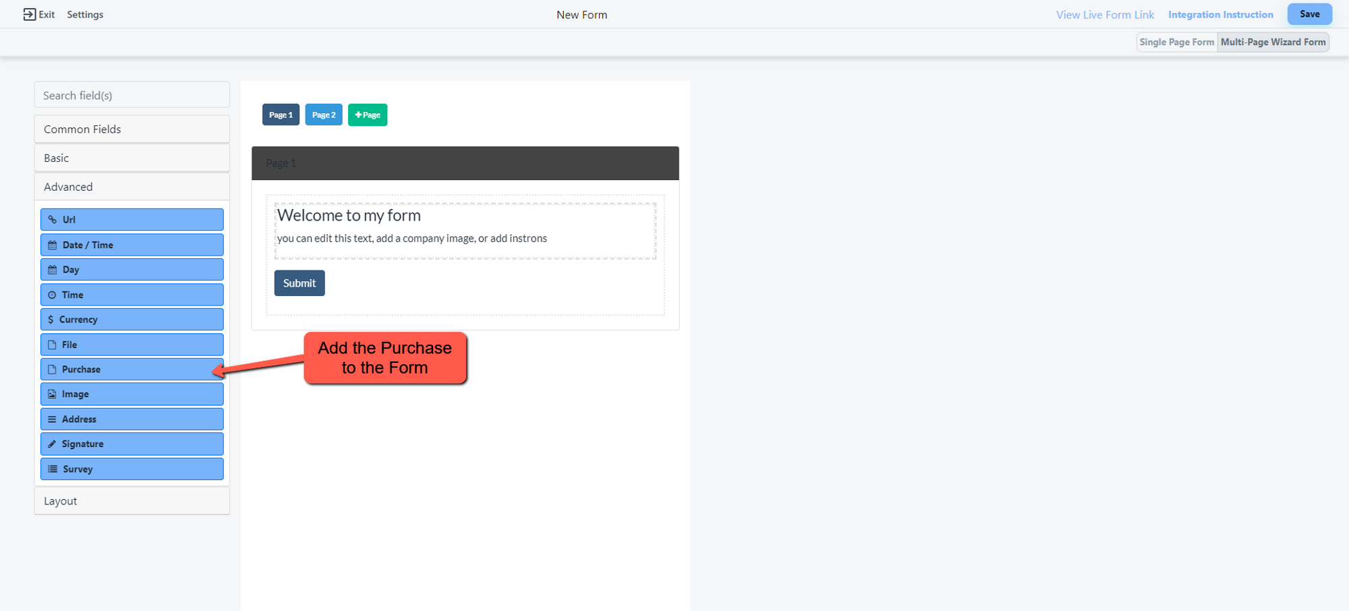1349x611 pixels.
Task: Expand the Common Fields section
Action: tap(132, 129)
